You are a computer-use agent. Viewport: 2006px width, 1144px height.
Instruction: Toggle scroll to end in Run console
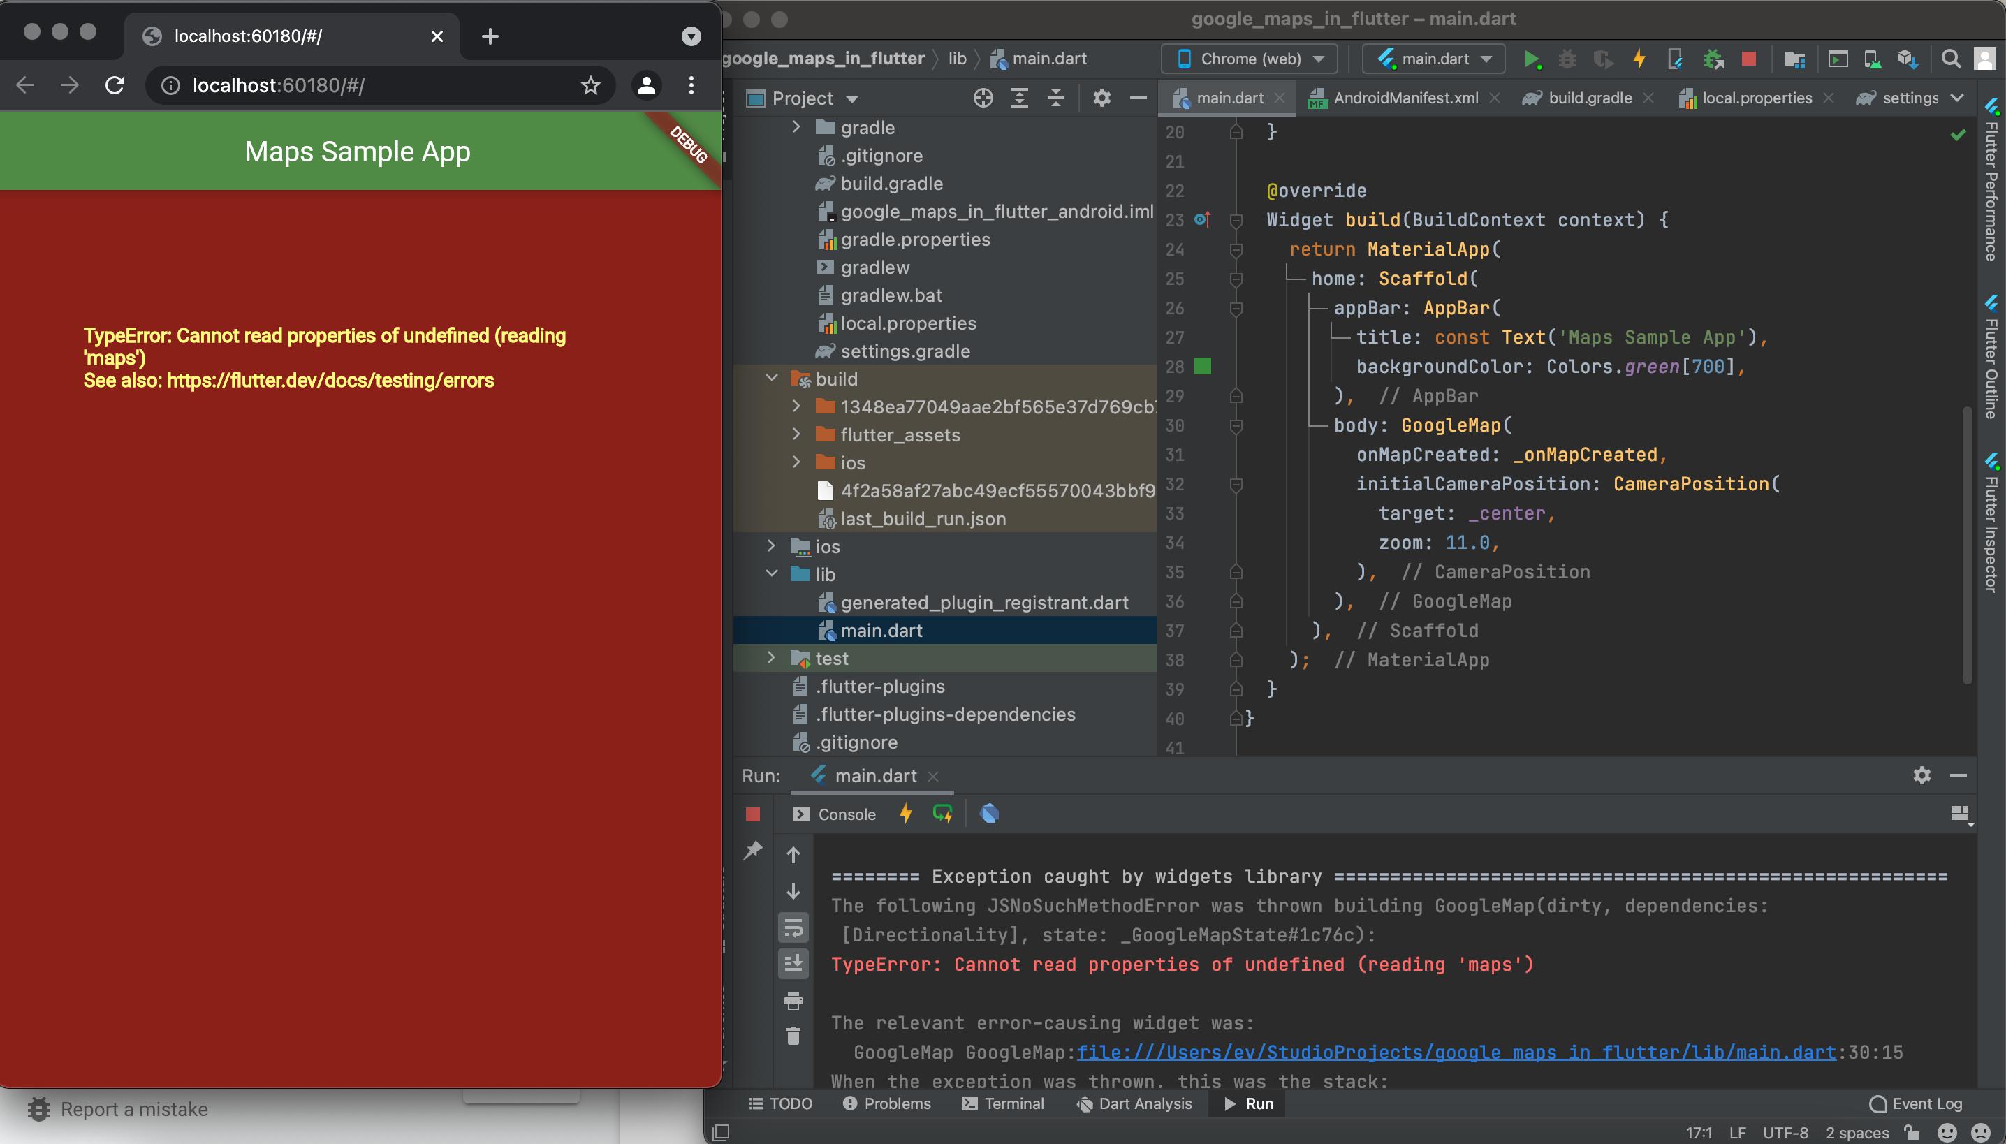[x=793, y=963]
